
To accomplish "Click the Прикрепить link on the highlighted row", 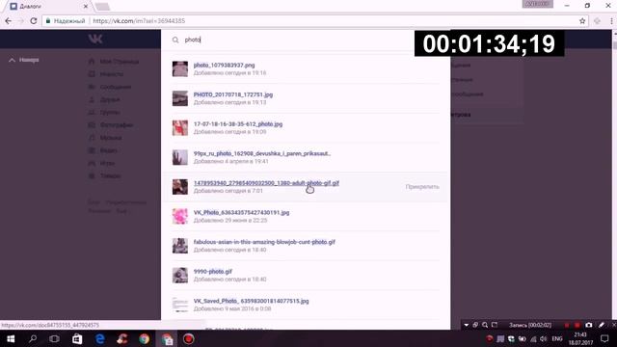I will [x=422, y=187].
